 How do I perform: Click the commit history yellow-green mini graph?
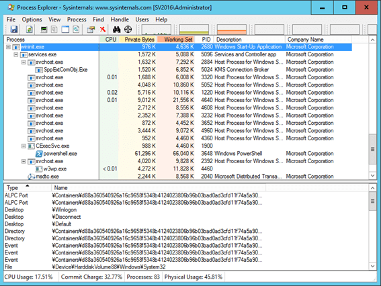point(194,30)
